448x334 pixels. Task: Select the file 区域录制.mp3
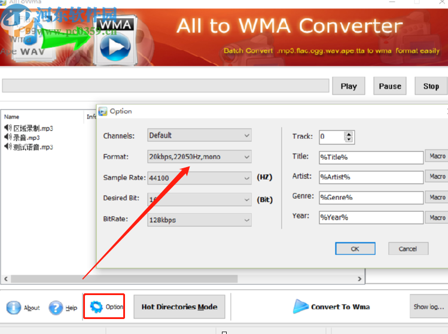(33, 129)
